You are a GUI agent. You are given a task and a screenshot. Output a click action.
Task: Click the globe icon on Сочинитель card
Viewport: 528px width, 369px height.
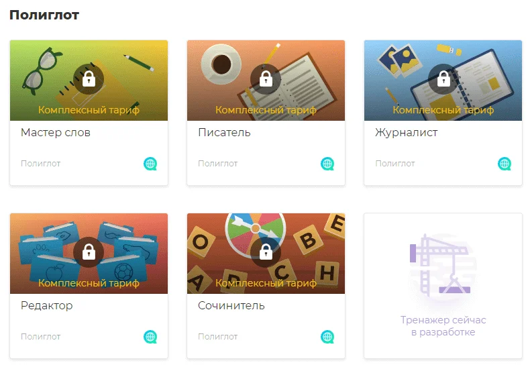tap(327, 337)
